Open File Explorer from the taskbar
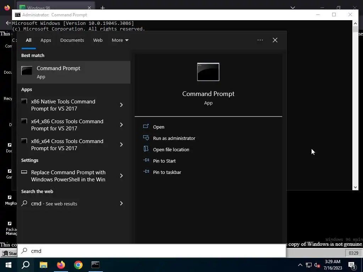This screenshot has width=363, height=272. (43, 265)
